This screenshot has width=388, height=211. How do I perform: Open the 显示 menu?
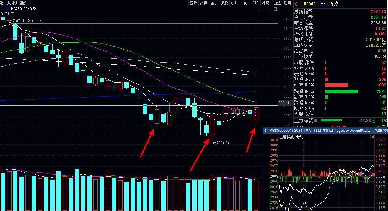[193, 3]
